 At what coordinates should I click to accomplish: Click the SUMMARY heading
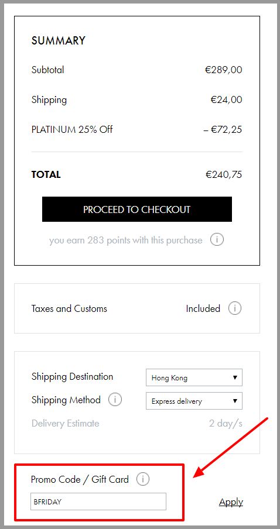pyautogui.click(x=59, y=40)
